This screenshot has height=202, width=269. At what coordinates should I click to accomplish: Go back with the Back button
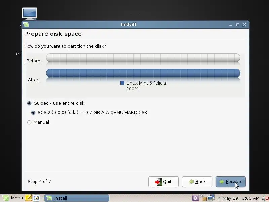coord(197,182)
